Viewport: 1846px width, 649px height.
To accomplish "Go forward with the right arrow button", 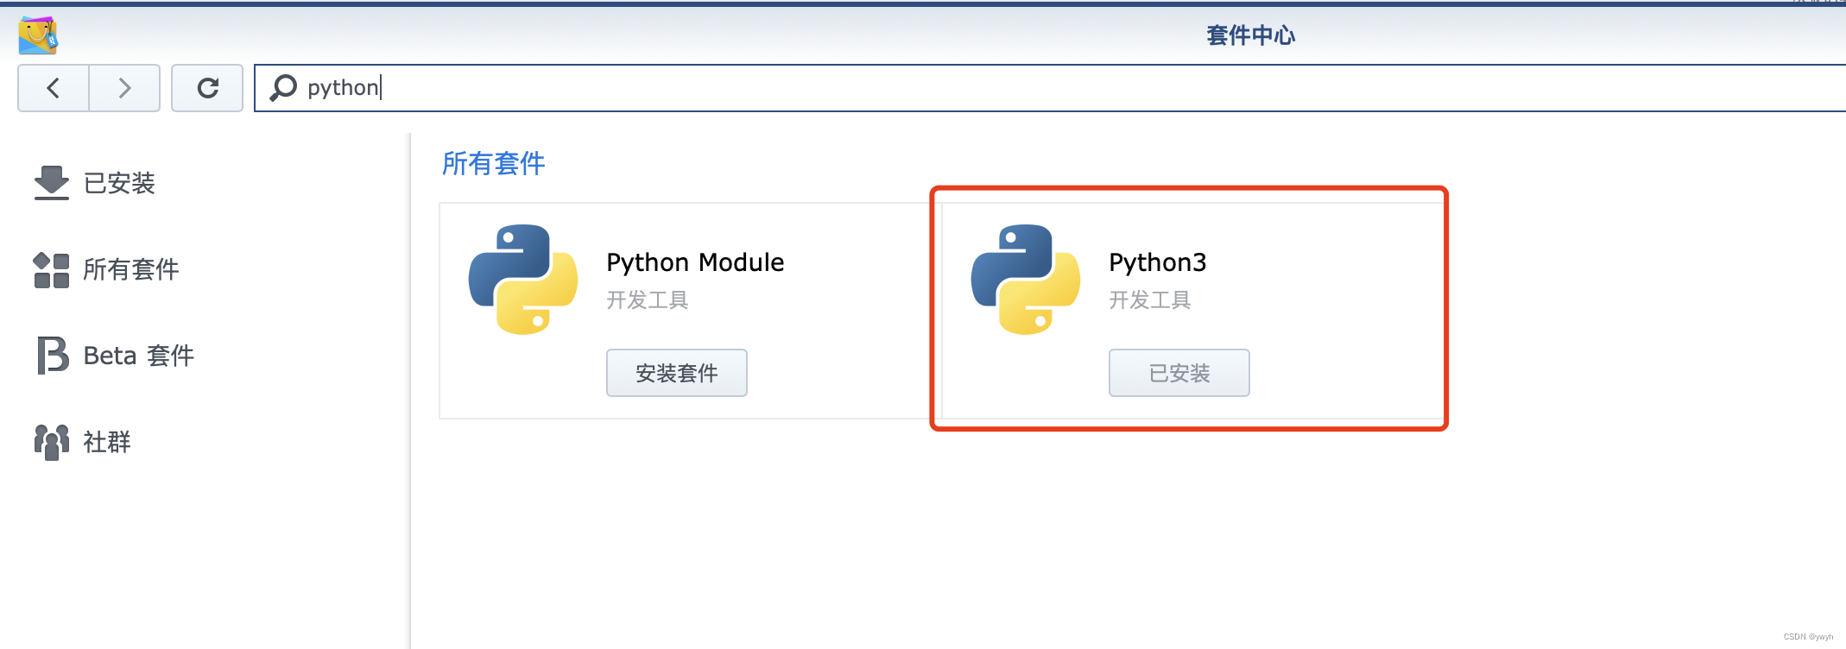I will click(x=124, y=88).
